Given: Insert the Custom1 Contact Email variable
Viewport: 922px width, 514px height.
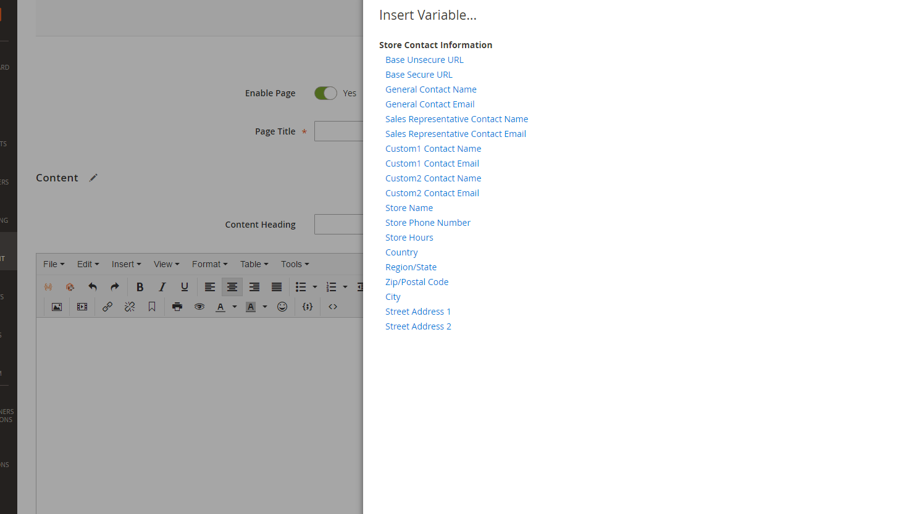Looking at the screenshot, I should pyautogui.click(x=432, y=164).
